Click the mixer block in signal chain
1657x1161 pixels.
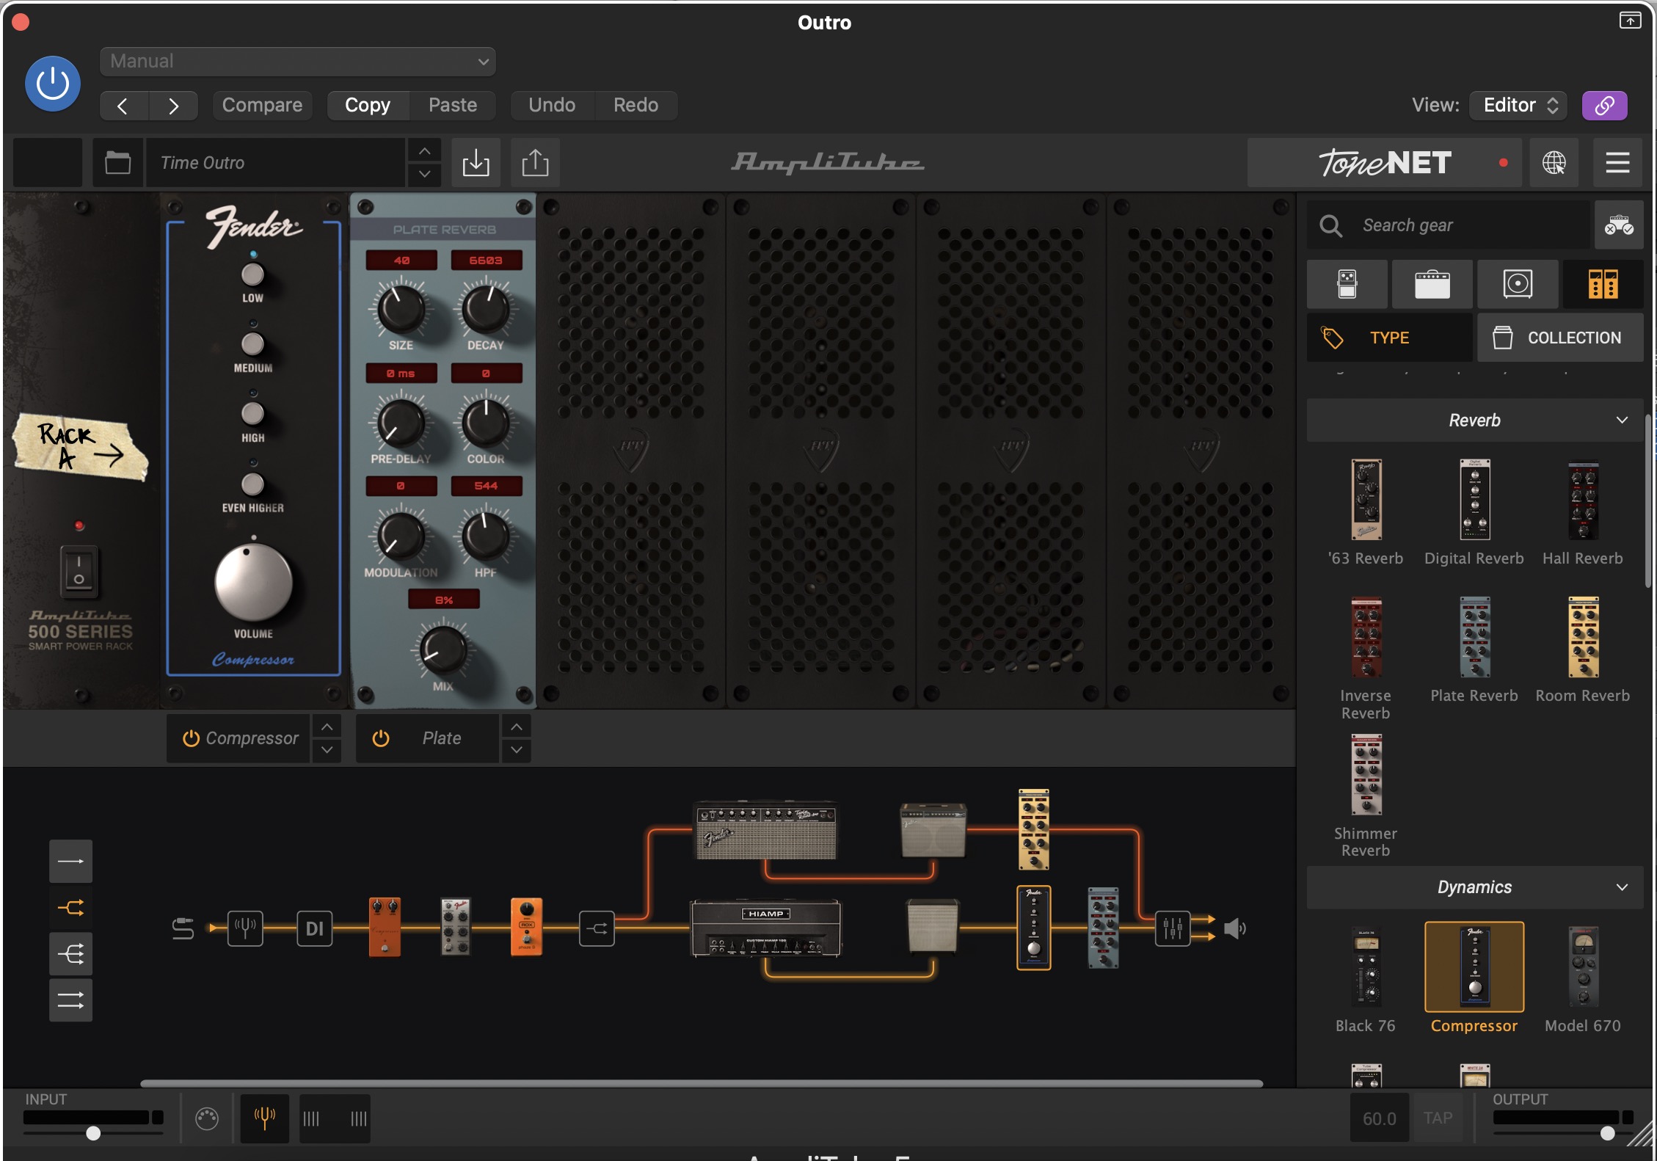click(1173, 928)
